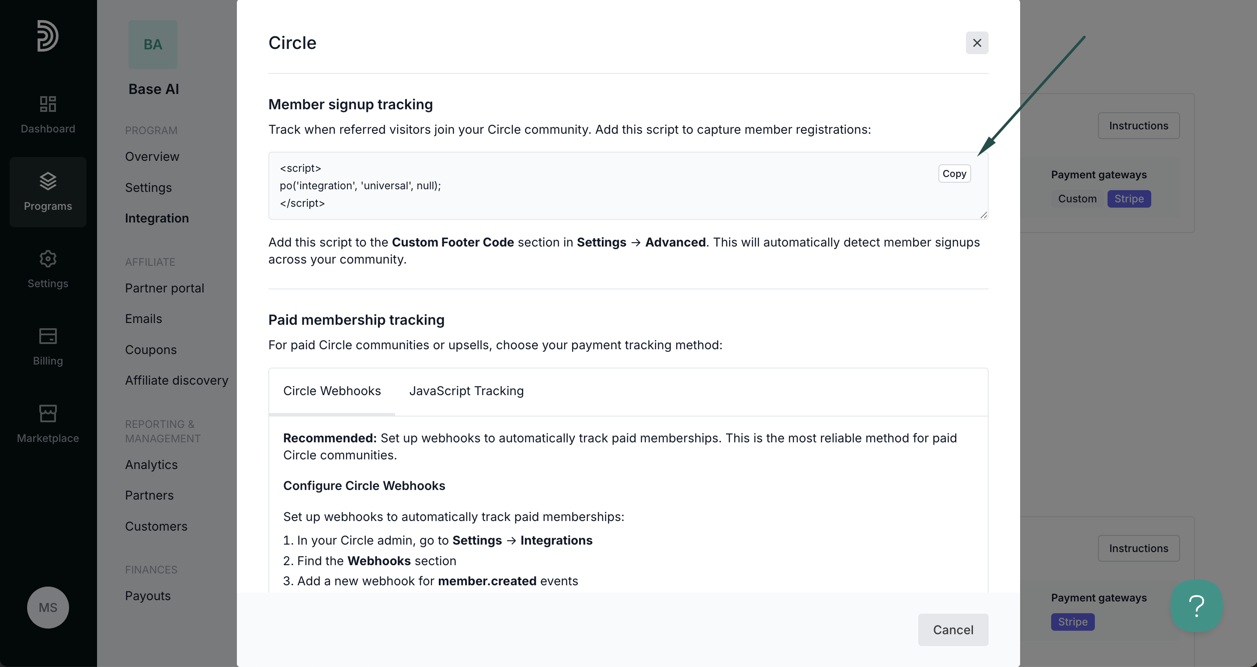
Task: Select the 'Custom Footer Code' bold text
Action: click(453, 242)
